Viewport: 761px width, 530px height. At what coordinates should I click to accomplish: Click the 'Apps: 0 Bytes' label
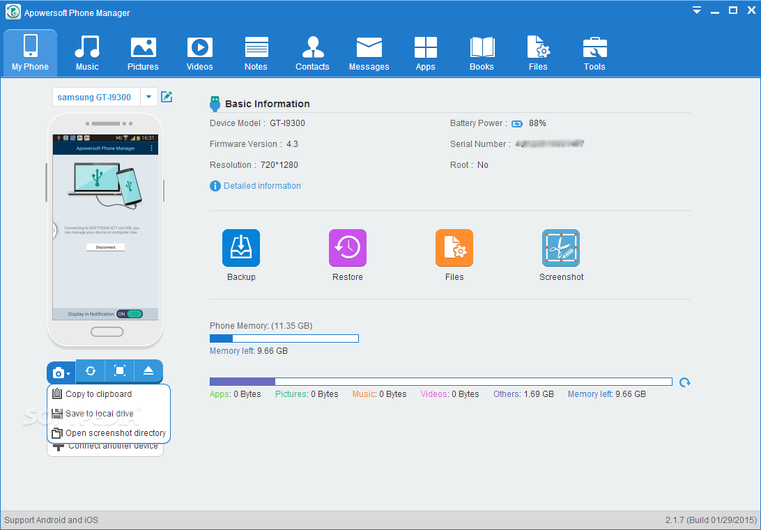tap(236, 394)
